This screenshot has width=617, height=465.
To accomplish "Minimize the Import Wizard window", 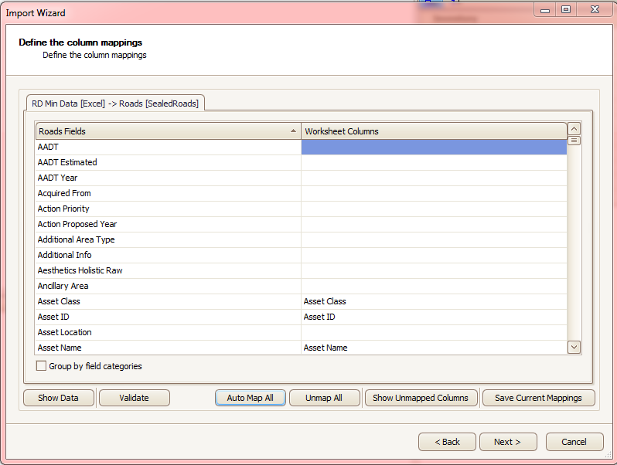I will [545, 10].
